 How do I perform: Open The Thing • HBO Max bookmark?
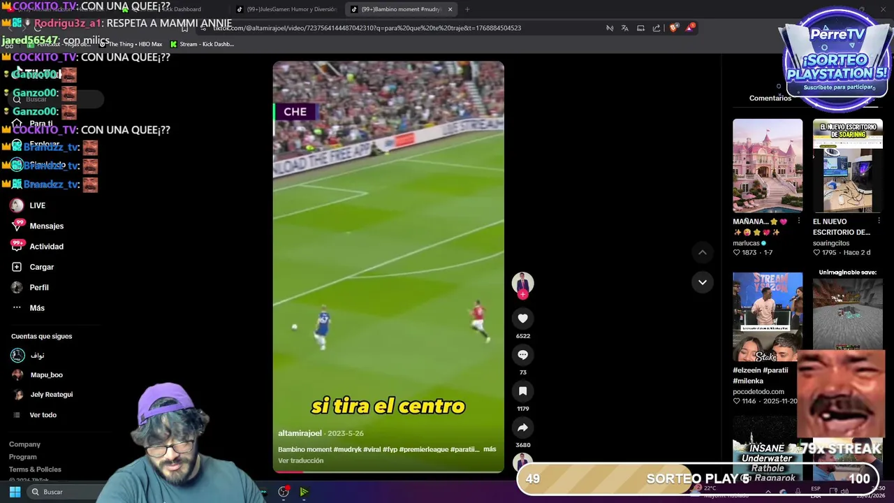[x=131, y=44]
